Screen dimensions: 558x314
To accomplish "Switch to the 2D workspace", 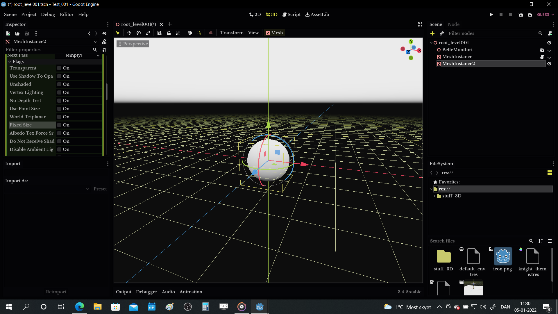I will tap(255, 15).
